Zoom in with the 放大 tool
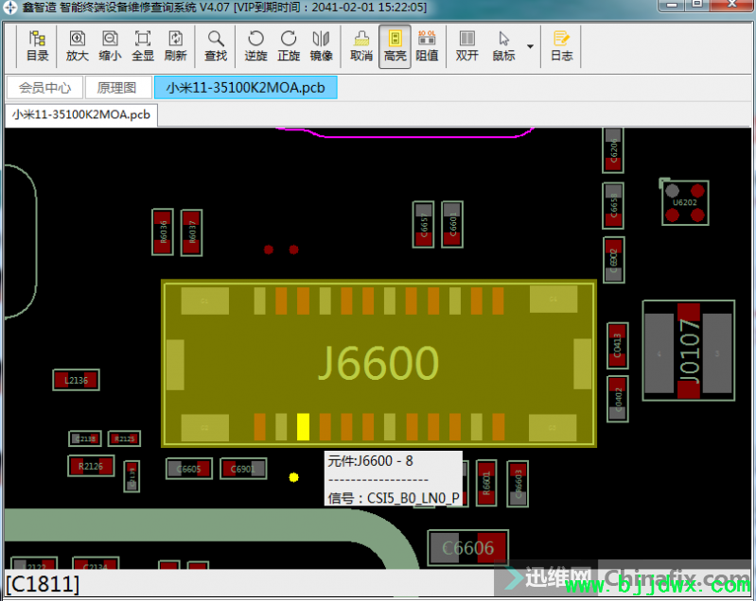The width and height of the screenshot is (756, 601). click(78, 46)
